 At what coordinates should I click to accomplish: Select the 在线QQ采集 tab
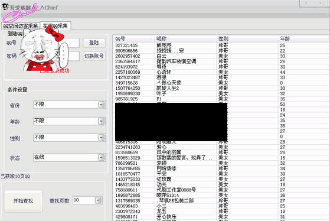point(55,25)
